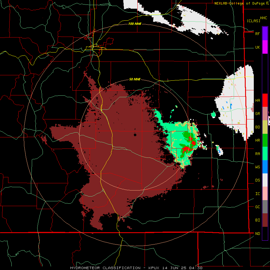Click the magenta UK legend color swatch
This screenshot has width=270, height=270.
coord(265,47)
